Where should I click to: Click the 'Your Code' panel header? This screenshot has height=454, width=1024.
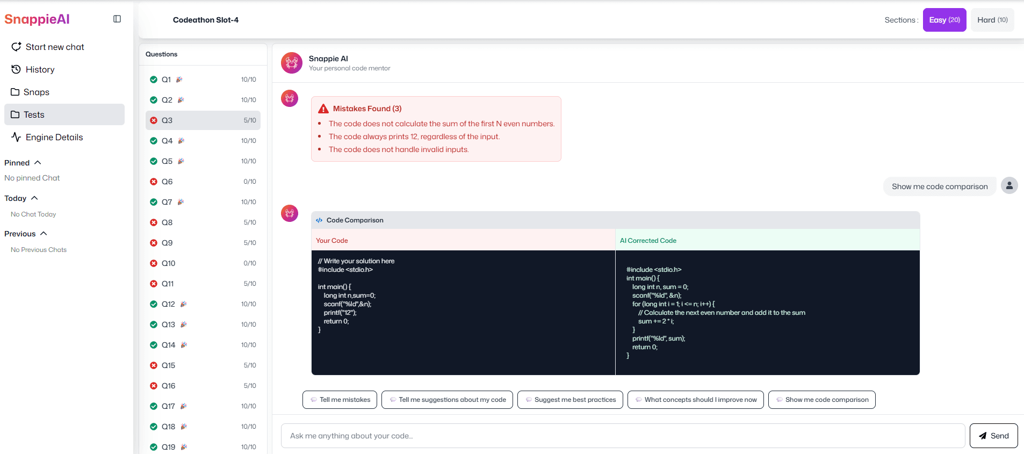[463, 241]
